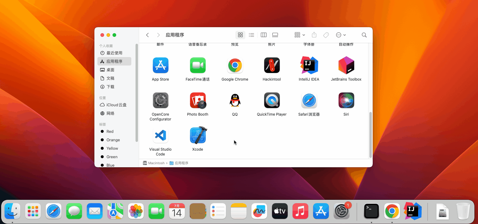
Task: Expand the more actions ellipsis menu
Action: (341, 35)
